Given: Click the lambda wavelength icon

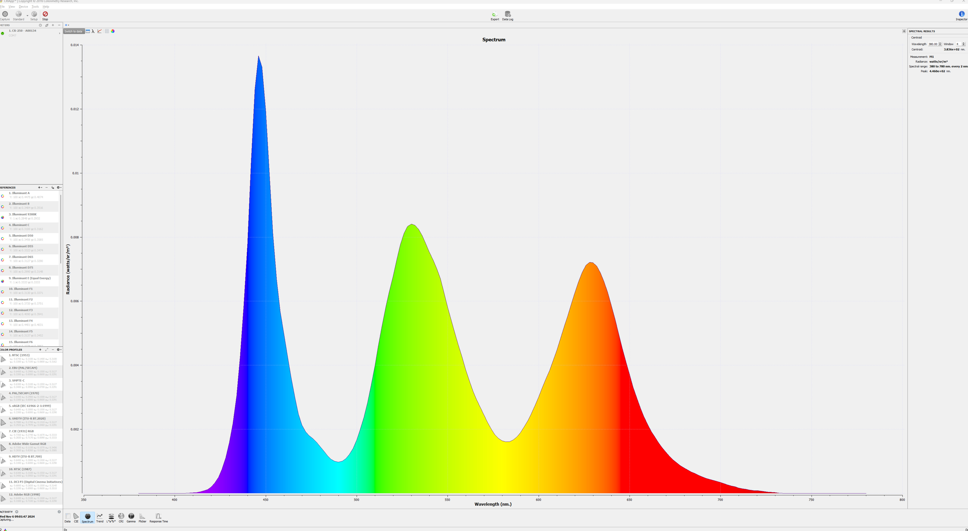Looking at the screenshot, I should click(x=93, y=31).
